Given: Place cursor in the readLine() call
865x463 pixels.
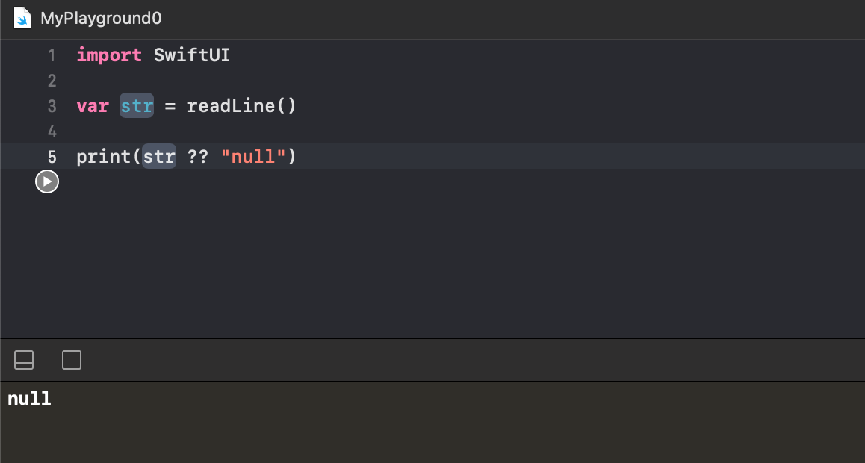Looking at the screenshot, I should pos(241,106).
